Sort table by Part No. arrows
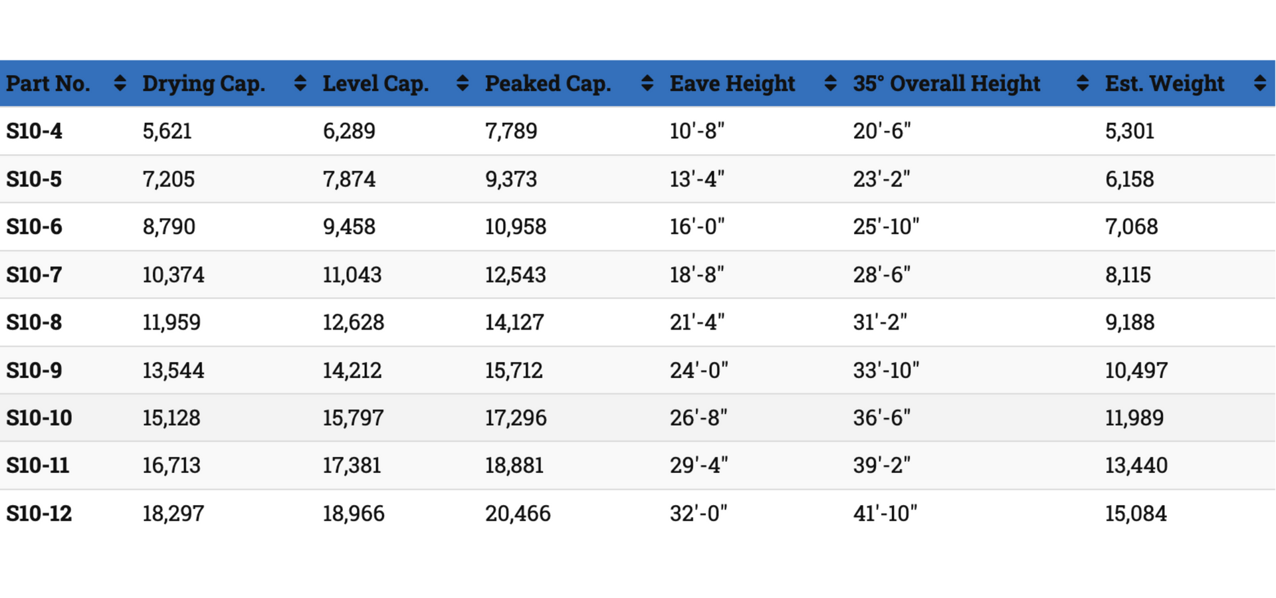Image resolution: width=1276 pixels, height=598 pixels. (120, 83)
